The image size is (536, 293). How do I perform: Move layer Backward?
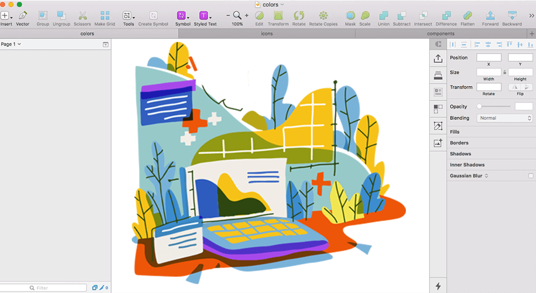[512, 16]
